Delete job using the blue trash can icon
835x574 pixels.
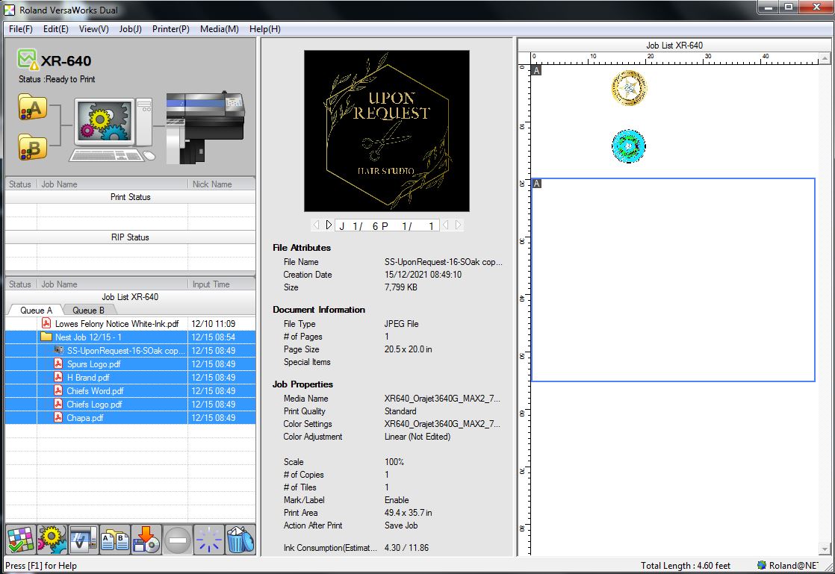tap(240, 539)
